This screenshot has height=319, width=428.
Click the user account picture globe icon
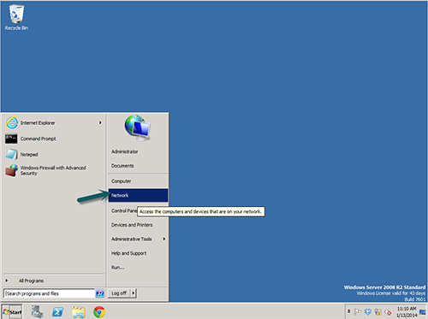coord(137,128)
